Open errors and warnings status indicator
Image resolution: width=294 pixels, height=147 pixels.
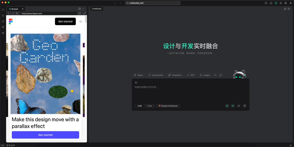pyautogui.click(x=11, y=145)
